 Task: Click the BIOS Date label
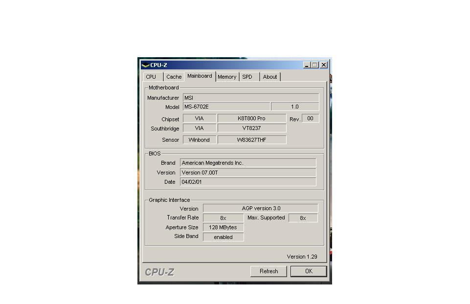point(170,182)
